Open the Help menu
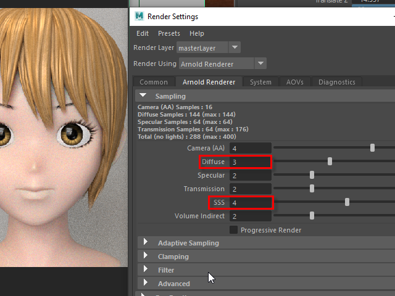Viewport: 395px width, 296px height. click(197, 33)
